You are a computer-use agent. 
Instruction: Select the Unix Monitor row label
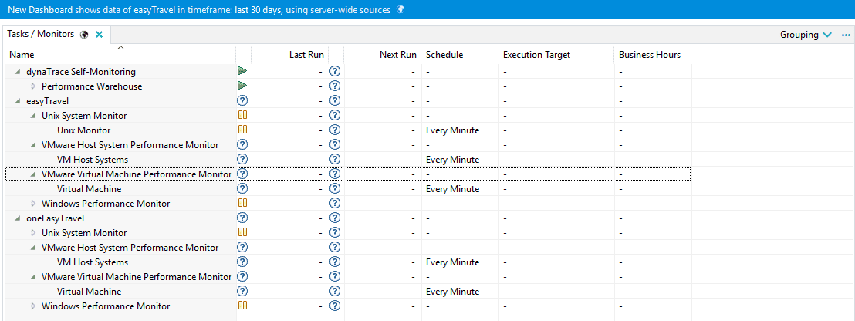click(83, 130)
